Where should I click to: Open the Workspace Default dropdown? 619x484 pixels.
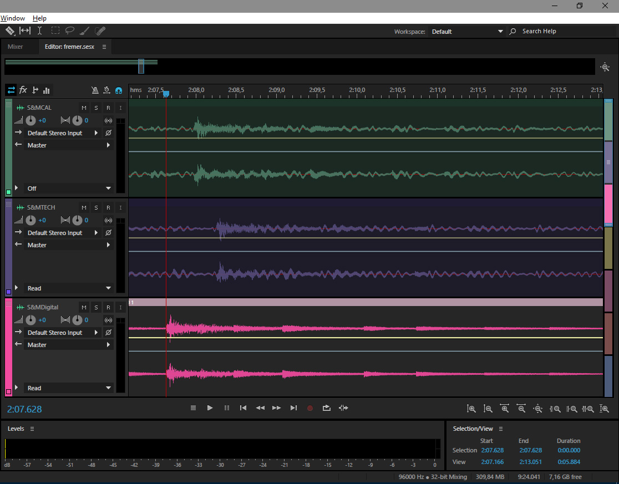point(467,32)
